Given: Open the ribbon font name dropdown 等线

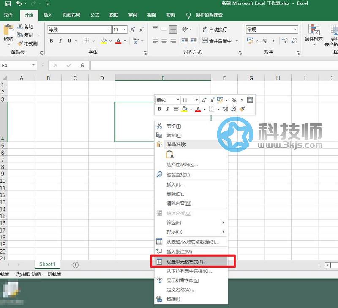Looking at the screenshot, I should (109, 29).
